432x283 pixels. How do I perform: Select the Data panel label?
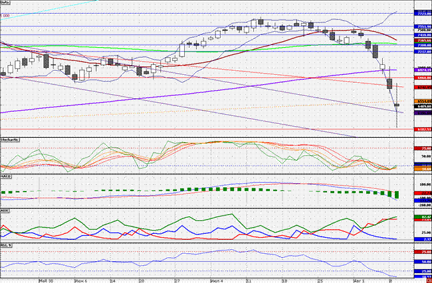(x=5, y=3)
